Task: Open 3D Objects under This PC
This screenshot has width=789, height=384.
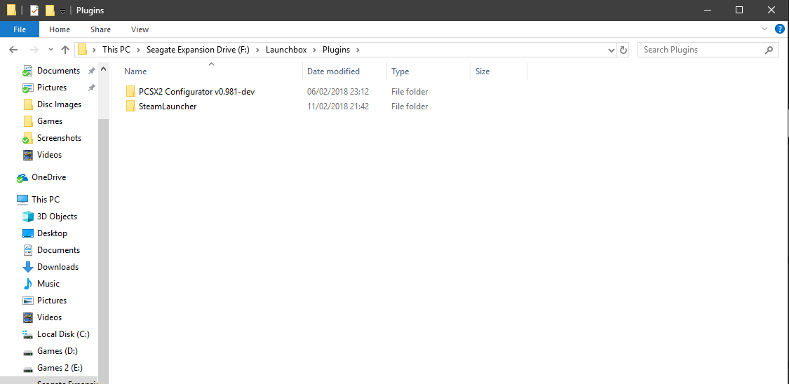Action: [57, 217]
